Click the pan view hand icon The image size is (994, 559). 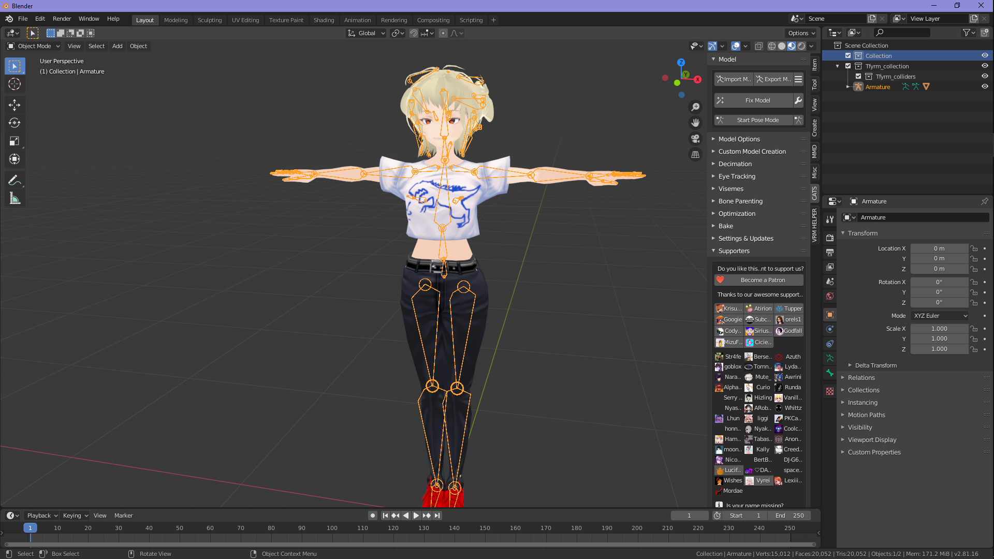pyautogui.click(x=695, y=123)
